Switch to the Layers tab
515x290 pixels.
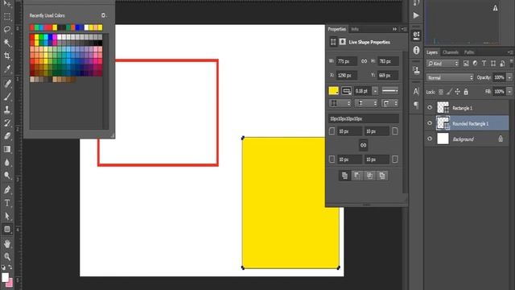coord(432,52)
